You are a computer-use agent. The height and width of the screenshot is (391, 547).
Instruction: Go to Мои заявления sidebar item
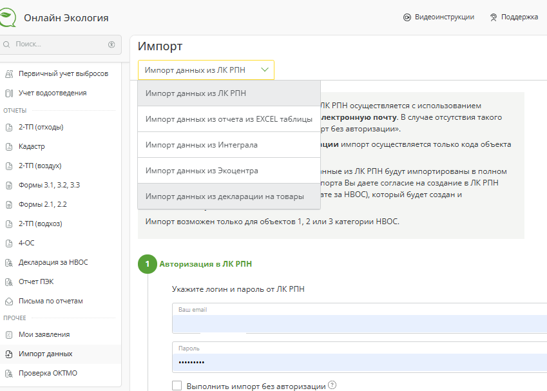44,334
